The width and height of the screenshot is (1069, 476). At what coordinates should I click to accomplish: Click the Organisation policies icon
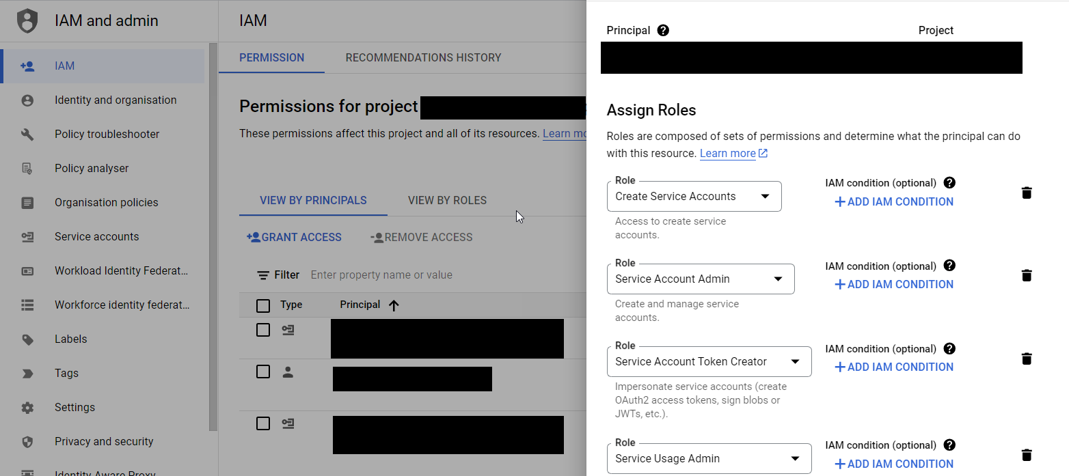pyautogui.click(x=27, y=203)
